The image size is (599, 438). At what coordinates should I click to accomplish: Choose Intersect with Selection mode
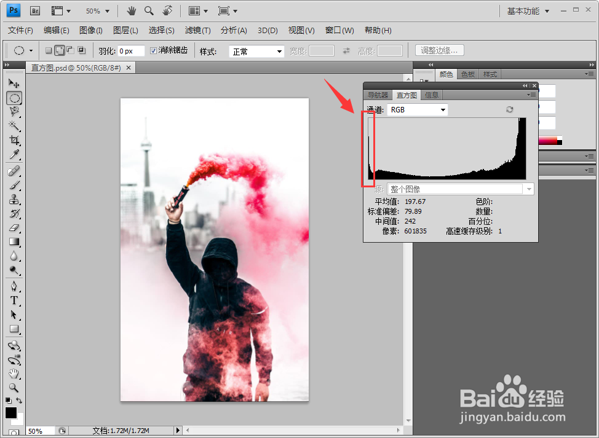pyautogui.click(x=81, y=50)
